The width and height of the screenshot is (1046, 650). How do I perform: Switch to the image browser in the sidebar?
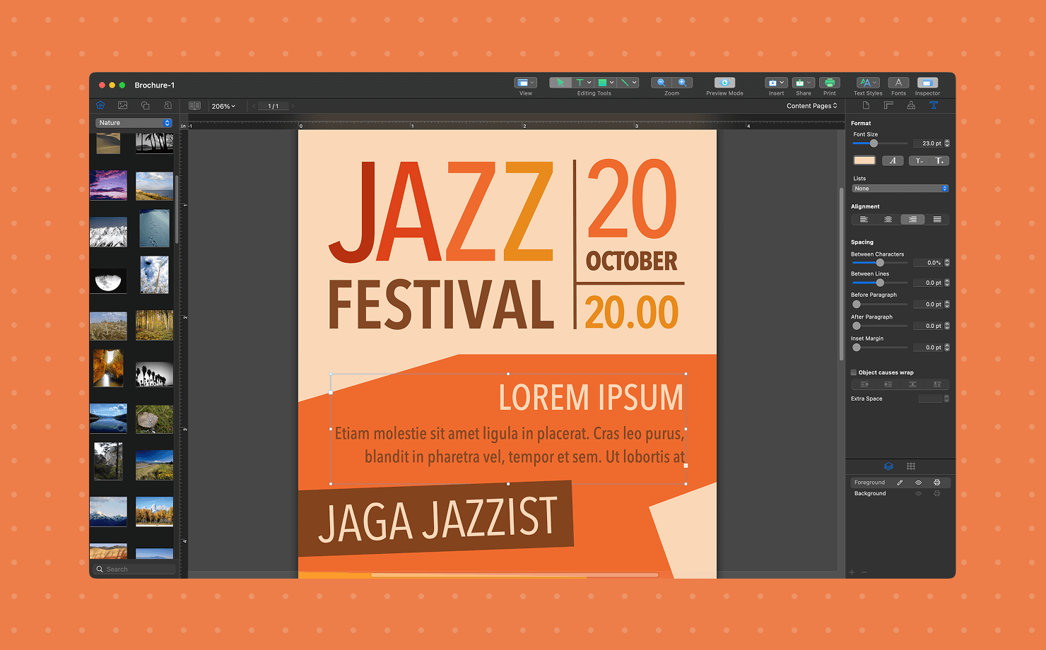tap(122, 105)
